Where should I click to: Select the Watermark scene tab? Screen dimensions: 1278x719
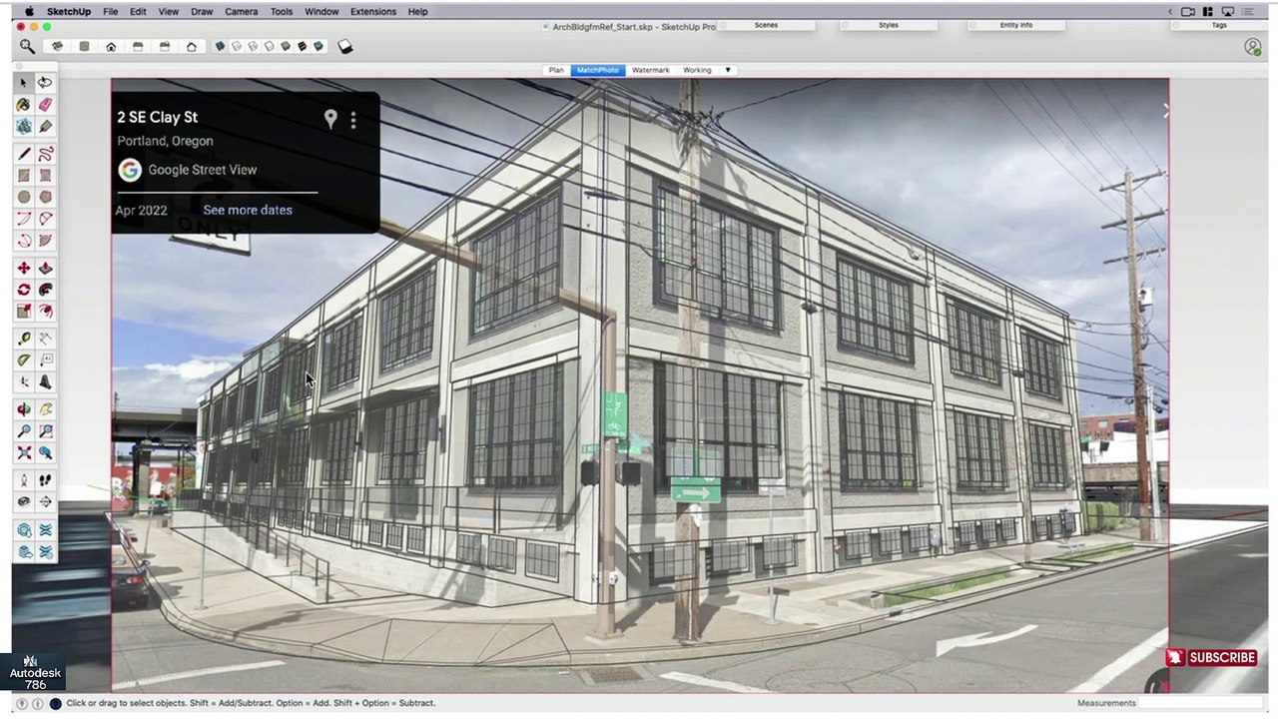point(650,70)
